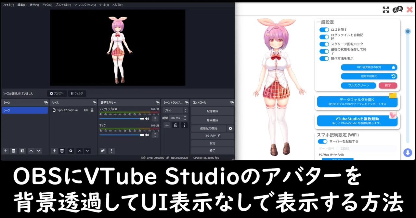Remove selected source with trash icon
The width and height of the screenshot is (416, 218).
click(x=62, y=151)
